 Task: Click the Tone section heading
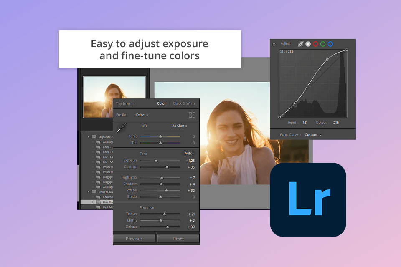(143, 154)
